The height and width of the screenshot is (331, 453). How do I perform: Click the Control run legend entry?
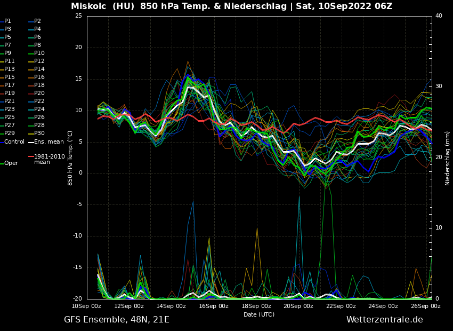[x=14, y=141]
